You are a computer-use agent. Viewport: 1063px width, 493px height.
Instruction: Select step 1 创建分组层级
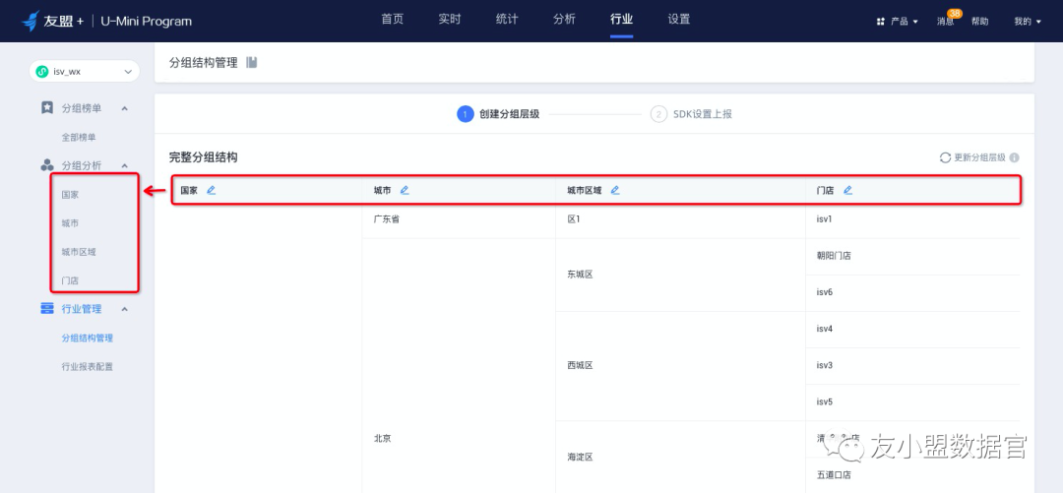(498, 114)
